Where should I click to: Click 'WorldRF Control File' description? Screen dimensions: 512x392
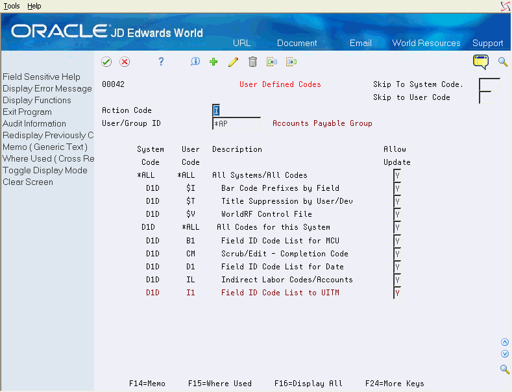coord(267,214)
